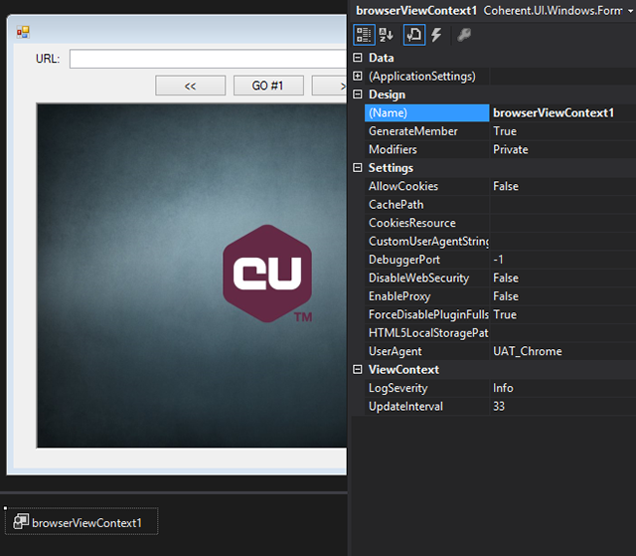The image size is (636, 556).
Task: Select the EnableProxy property
Action: pyautogui.click(x=426, y=296)
